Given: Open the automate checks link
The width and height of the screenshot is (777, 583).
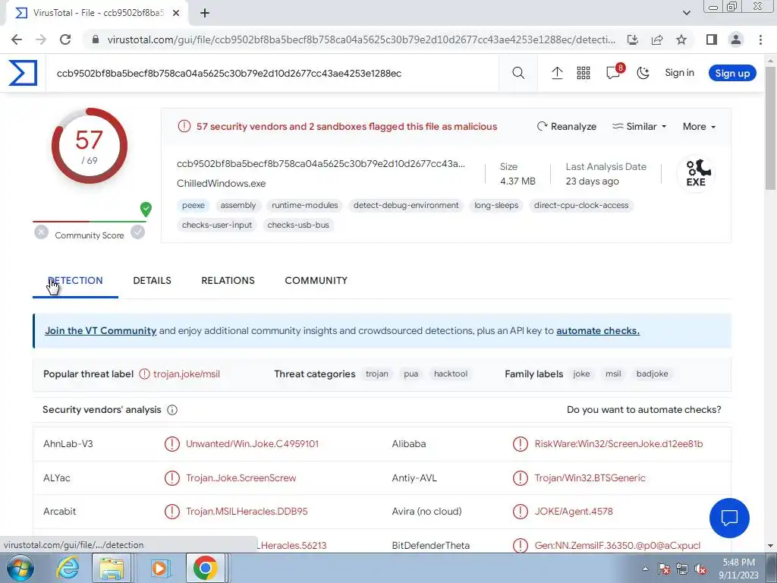Looking at the screenshot, I should pyautogui.click(x=598, y=331).
